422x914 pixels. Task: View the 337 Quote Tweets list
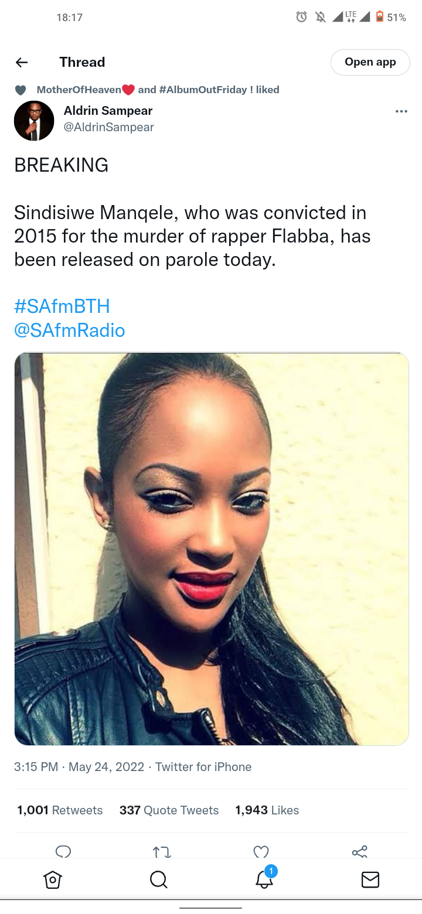pos(169,810)
